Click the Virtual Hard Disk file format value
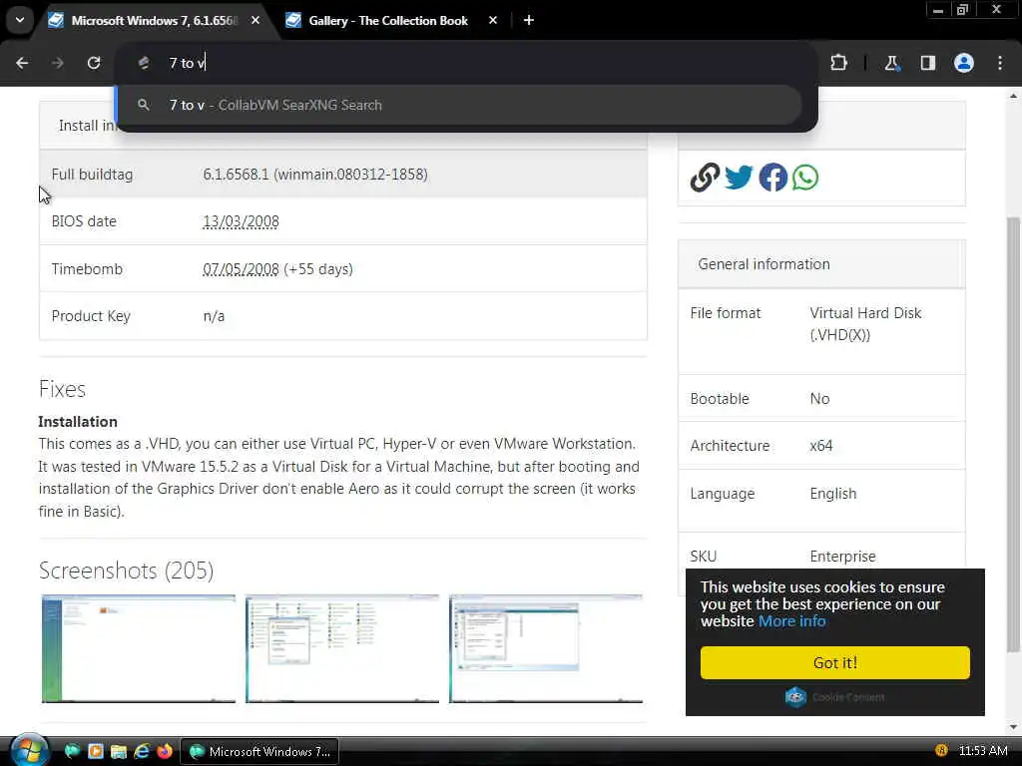The width and height of the screenshot is (1022, 766). point(865,324)
